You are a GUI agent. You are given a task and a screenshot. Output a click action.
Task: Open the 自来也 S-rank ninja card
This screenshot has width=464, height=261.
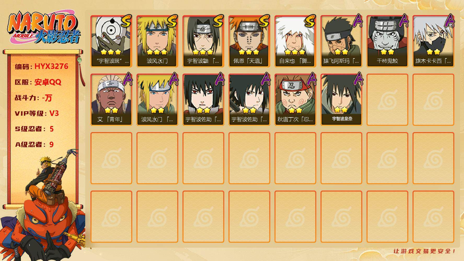click(x=295, y=41)
